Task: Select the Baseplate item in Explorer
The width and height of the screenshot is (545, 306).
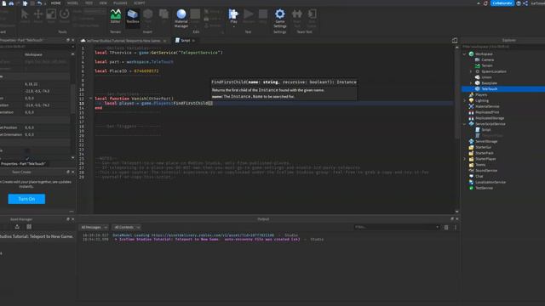Action: point(489,83)
